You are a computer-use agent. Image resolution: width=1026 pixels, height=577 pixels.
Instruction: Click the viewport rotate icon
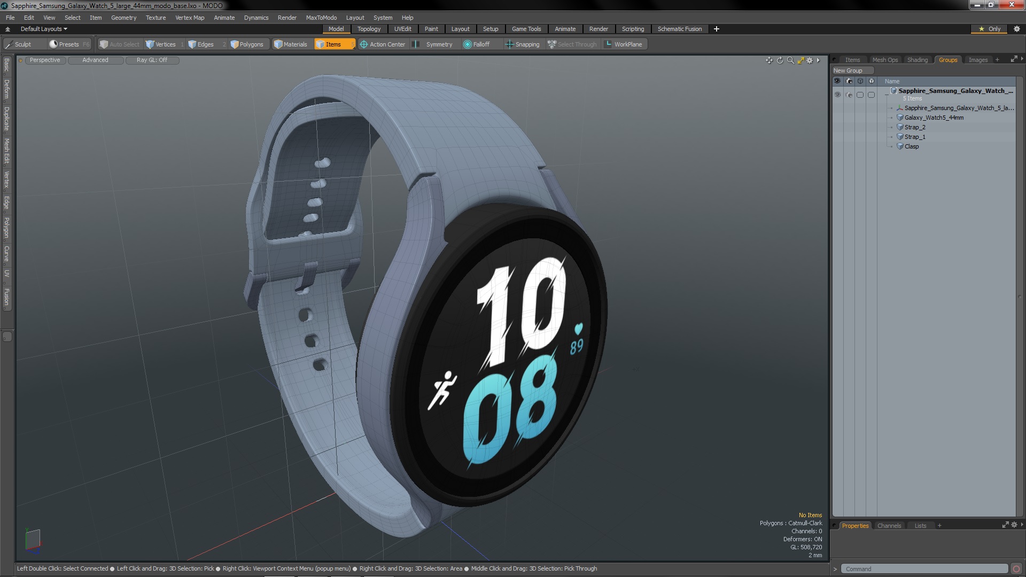click(x=780, y=60)
